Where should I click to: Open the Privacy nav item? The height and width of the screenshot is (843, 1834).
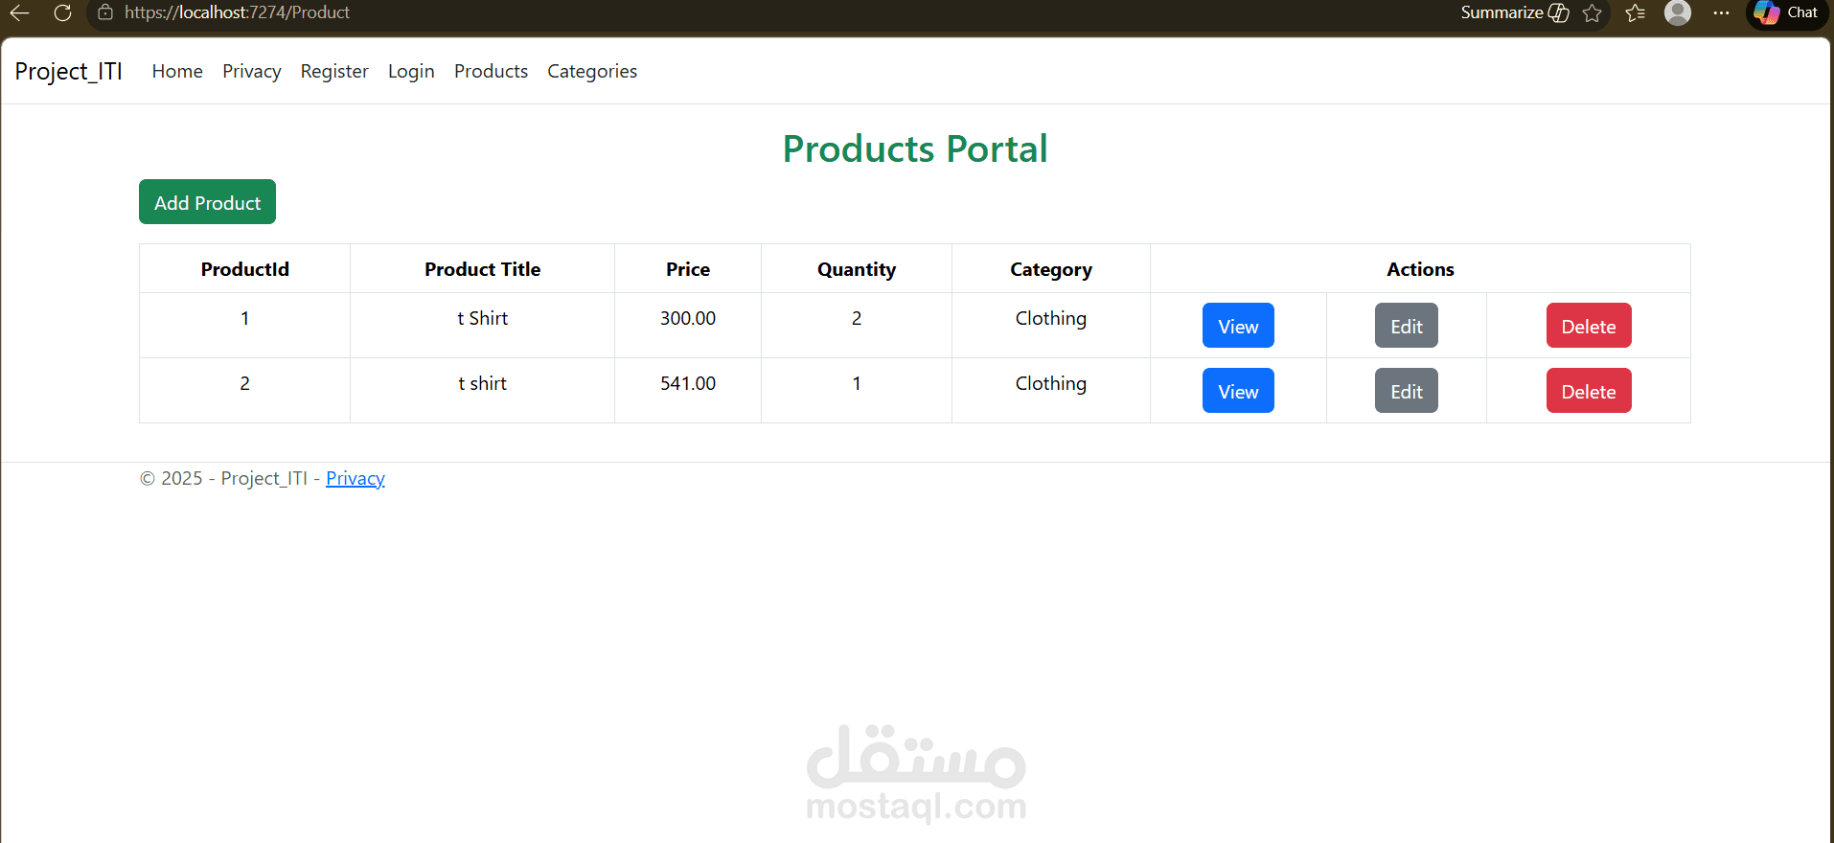pos(252,72)
